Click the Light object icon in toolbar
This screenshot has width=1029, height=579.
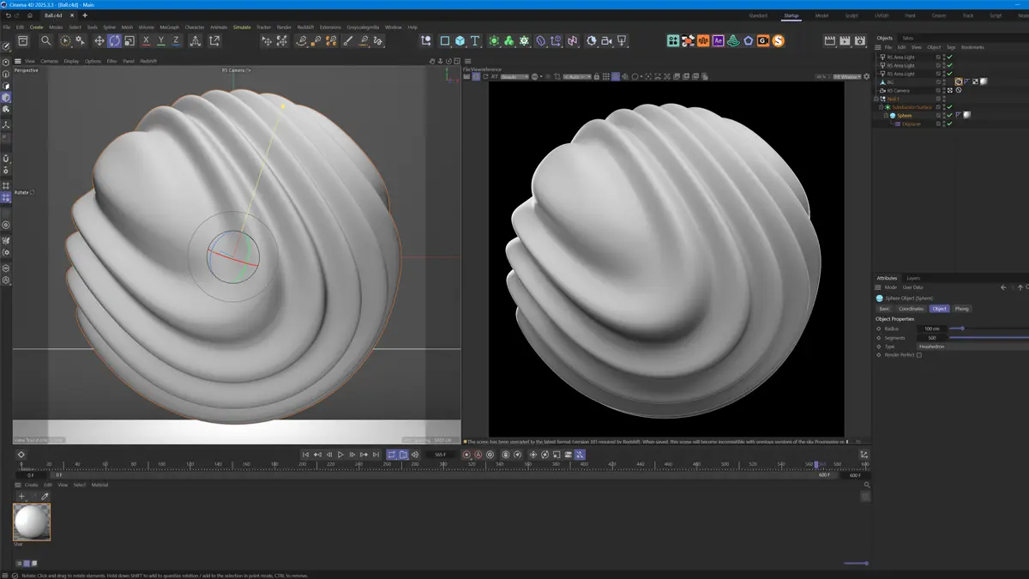coord(622,40)
